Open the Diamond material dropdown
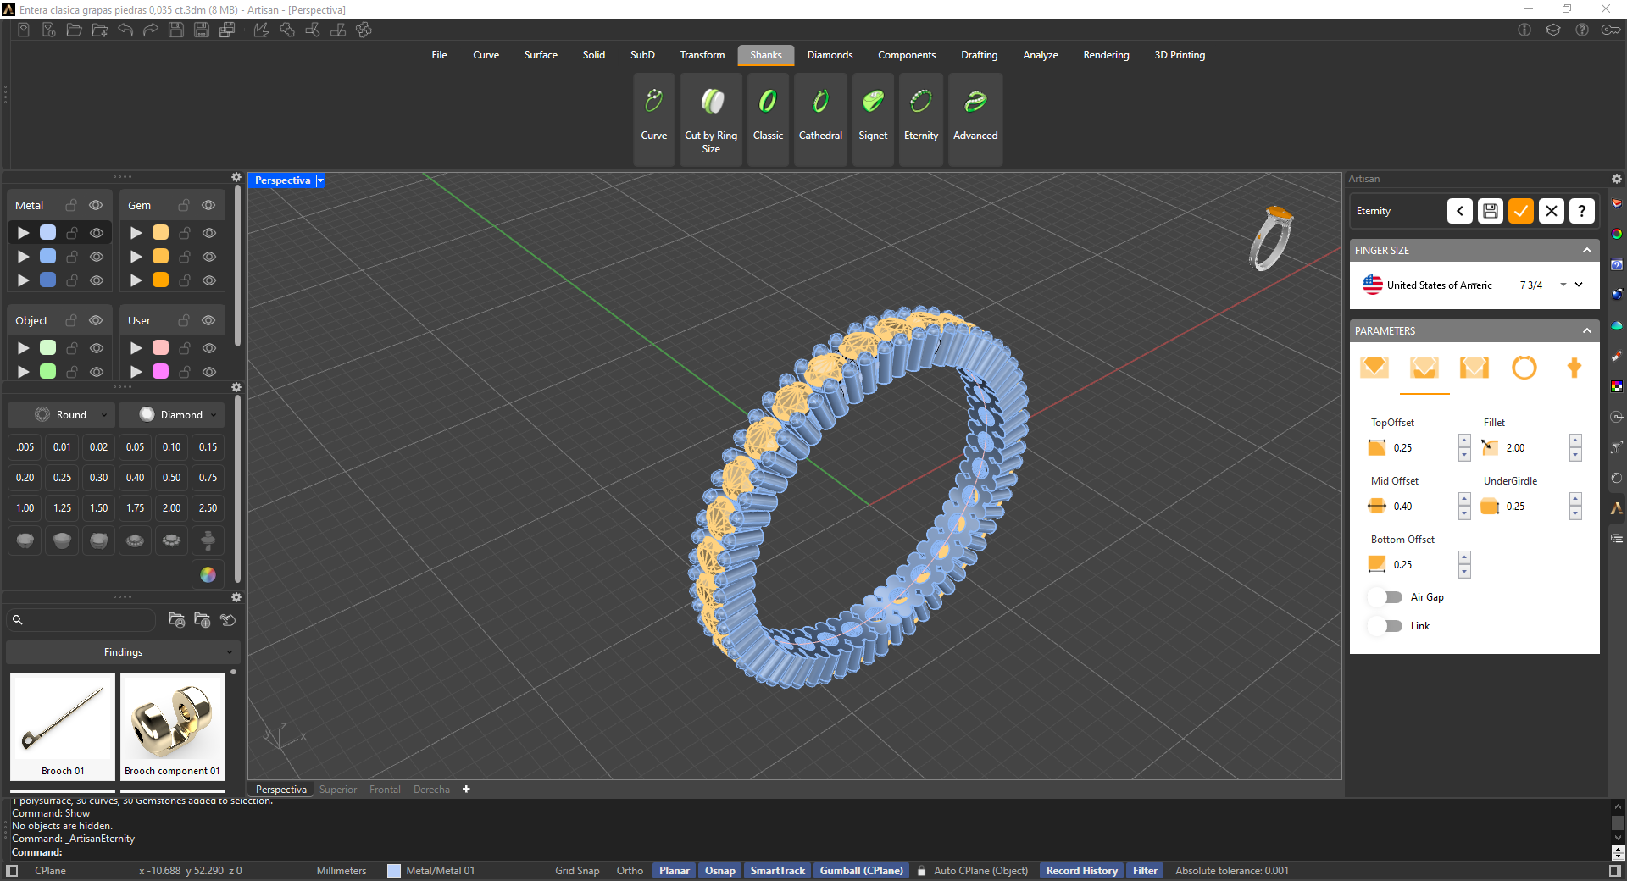Viewport: 1627px width, 881px height. 172,415
